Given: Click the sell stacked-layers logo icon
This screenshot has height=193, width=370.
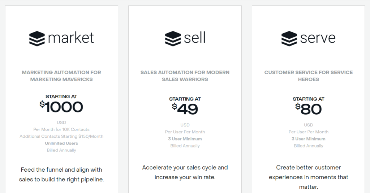Looking at the screenshot, I should pos(173,38).
